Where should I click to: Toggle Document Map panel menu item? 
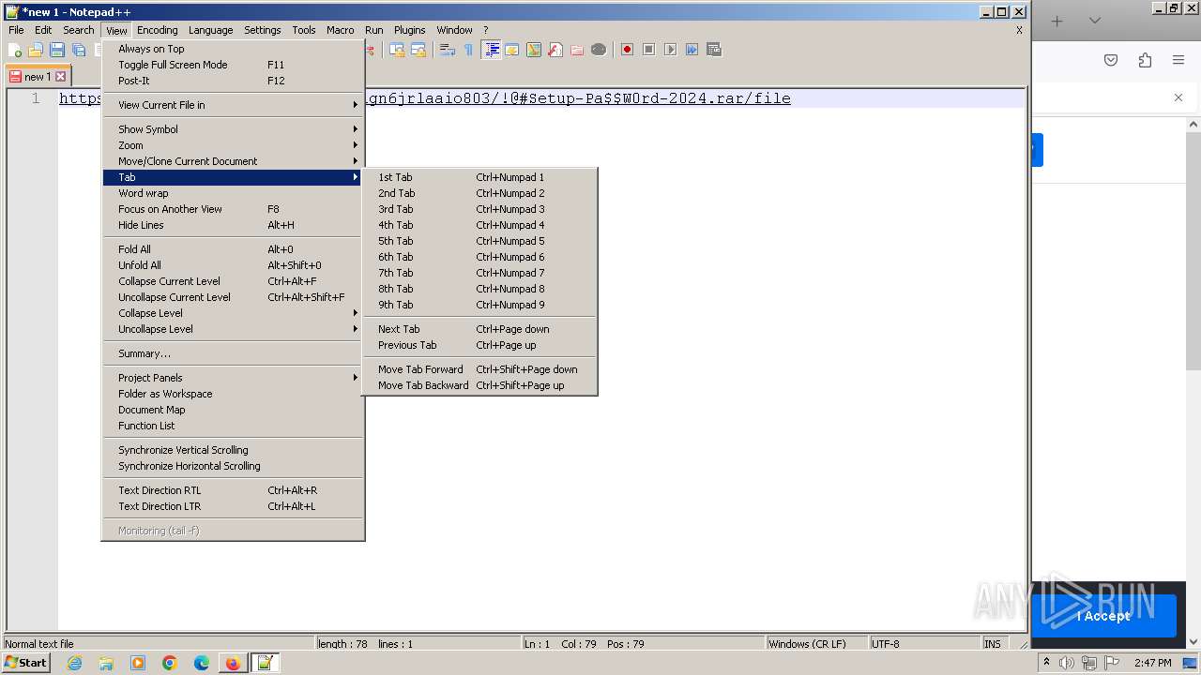233,410
